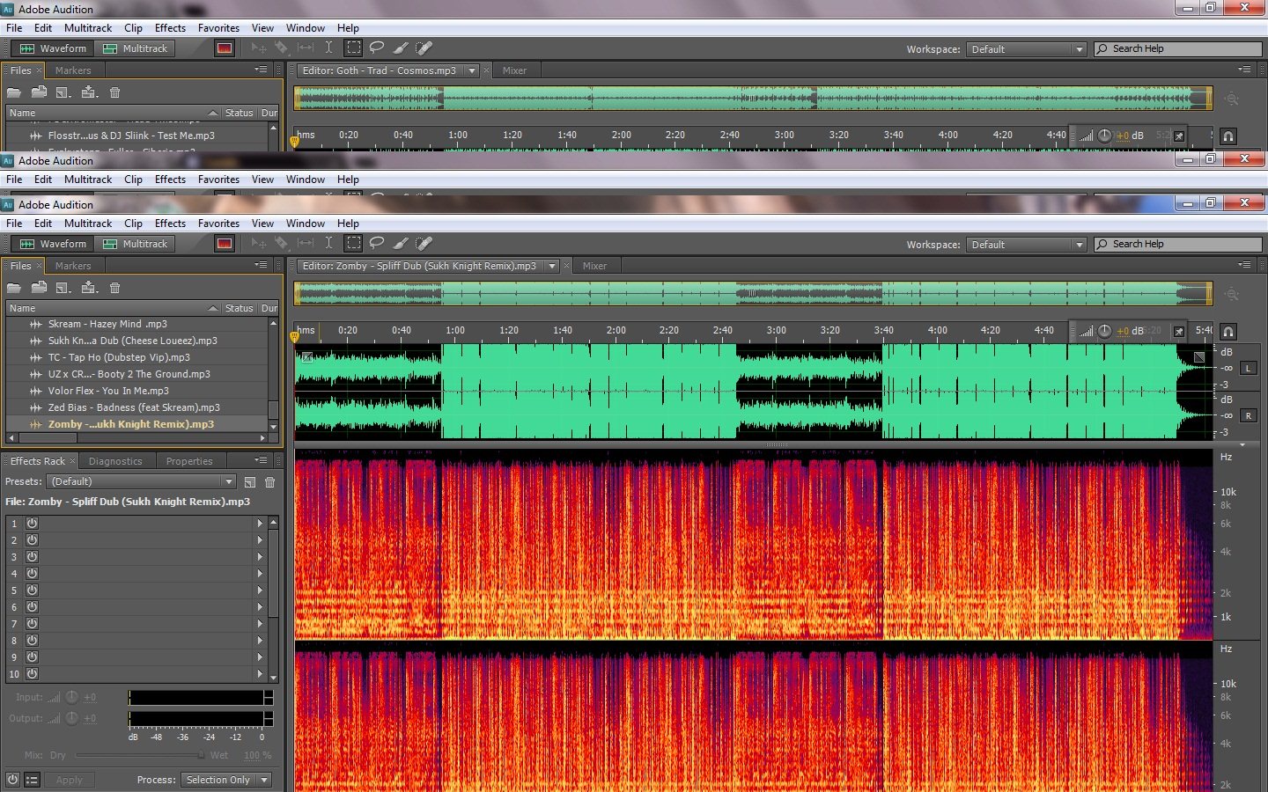Click Open File icon in front window Files panel
This screenshot has width=1268, height=792.
[x=14, y=288]
